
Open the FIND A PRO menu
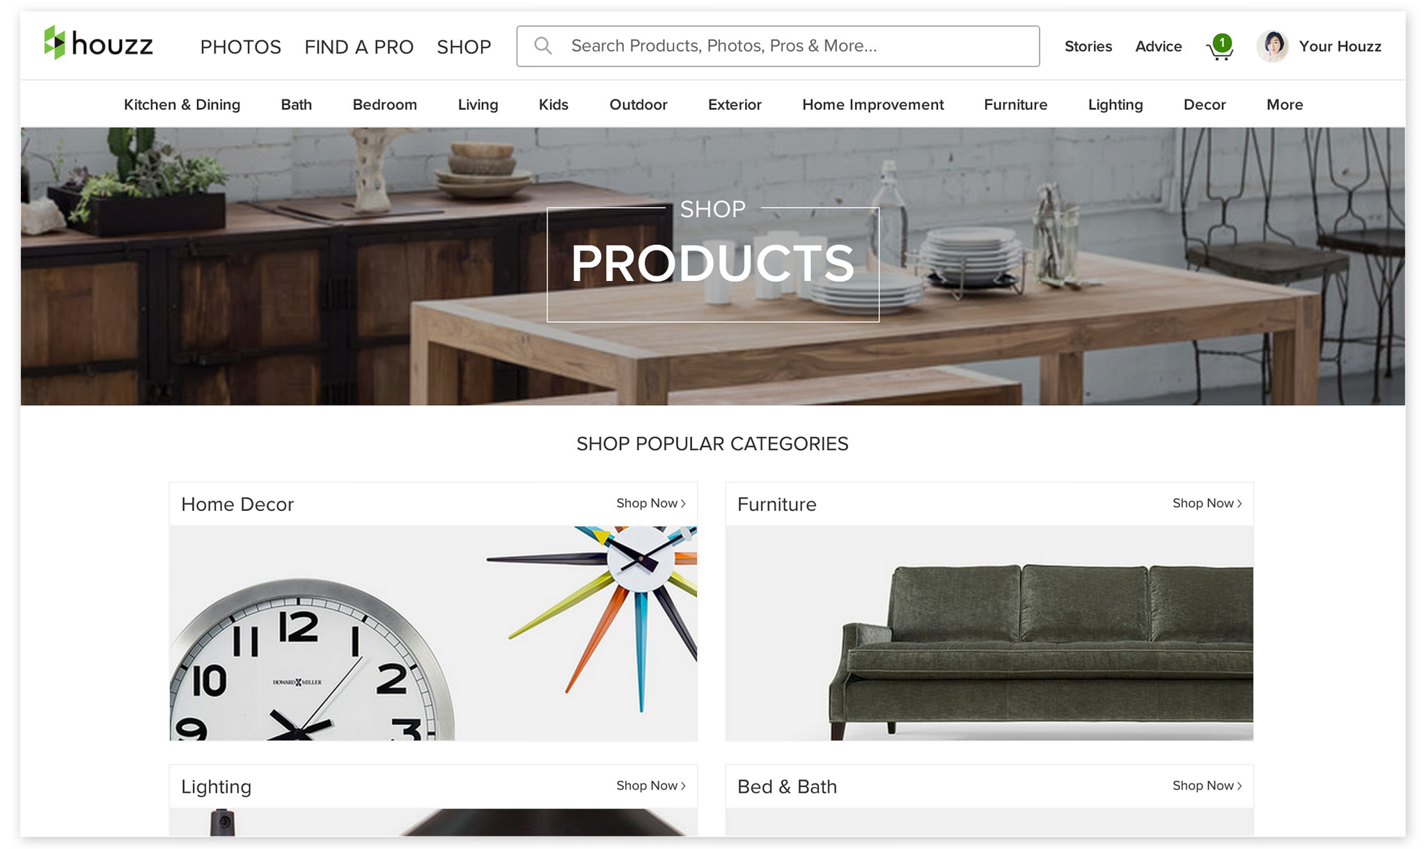tap(359, 47)
